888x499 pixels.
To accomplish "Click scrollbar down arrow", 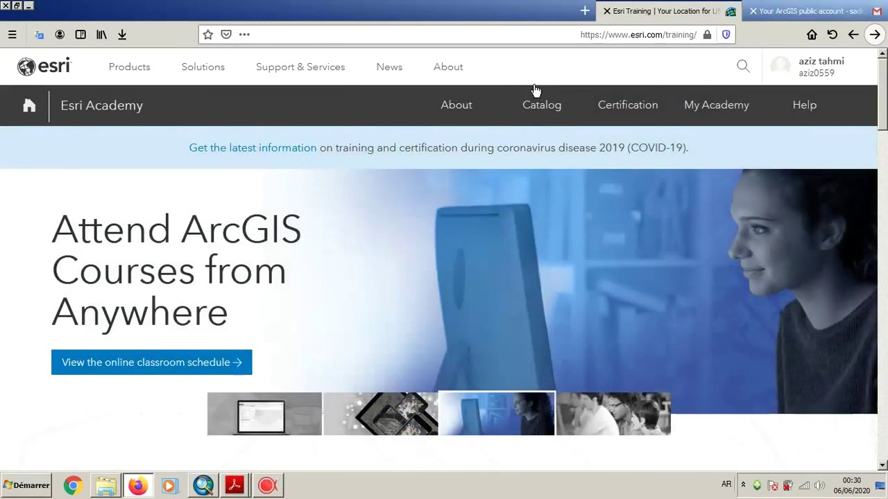I will [x=882, y=465].
